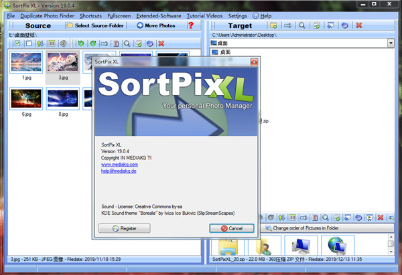Create new folder icon in Target toolbar
Screen dimensions: 402x275
273,25
